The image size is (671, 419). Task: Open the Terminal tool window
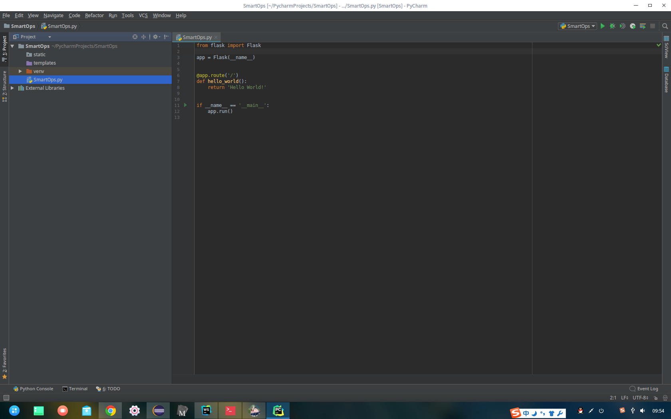[75, 389]
